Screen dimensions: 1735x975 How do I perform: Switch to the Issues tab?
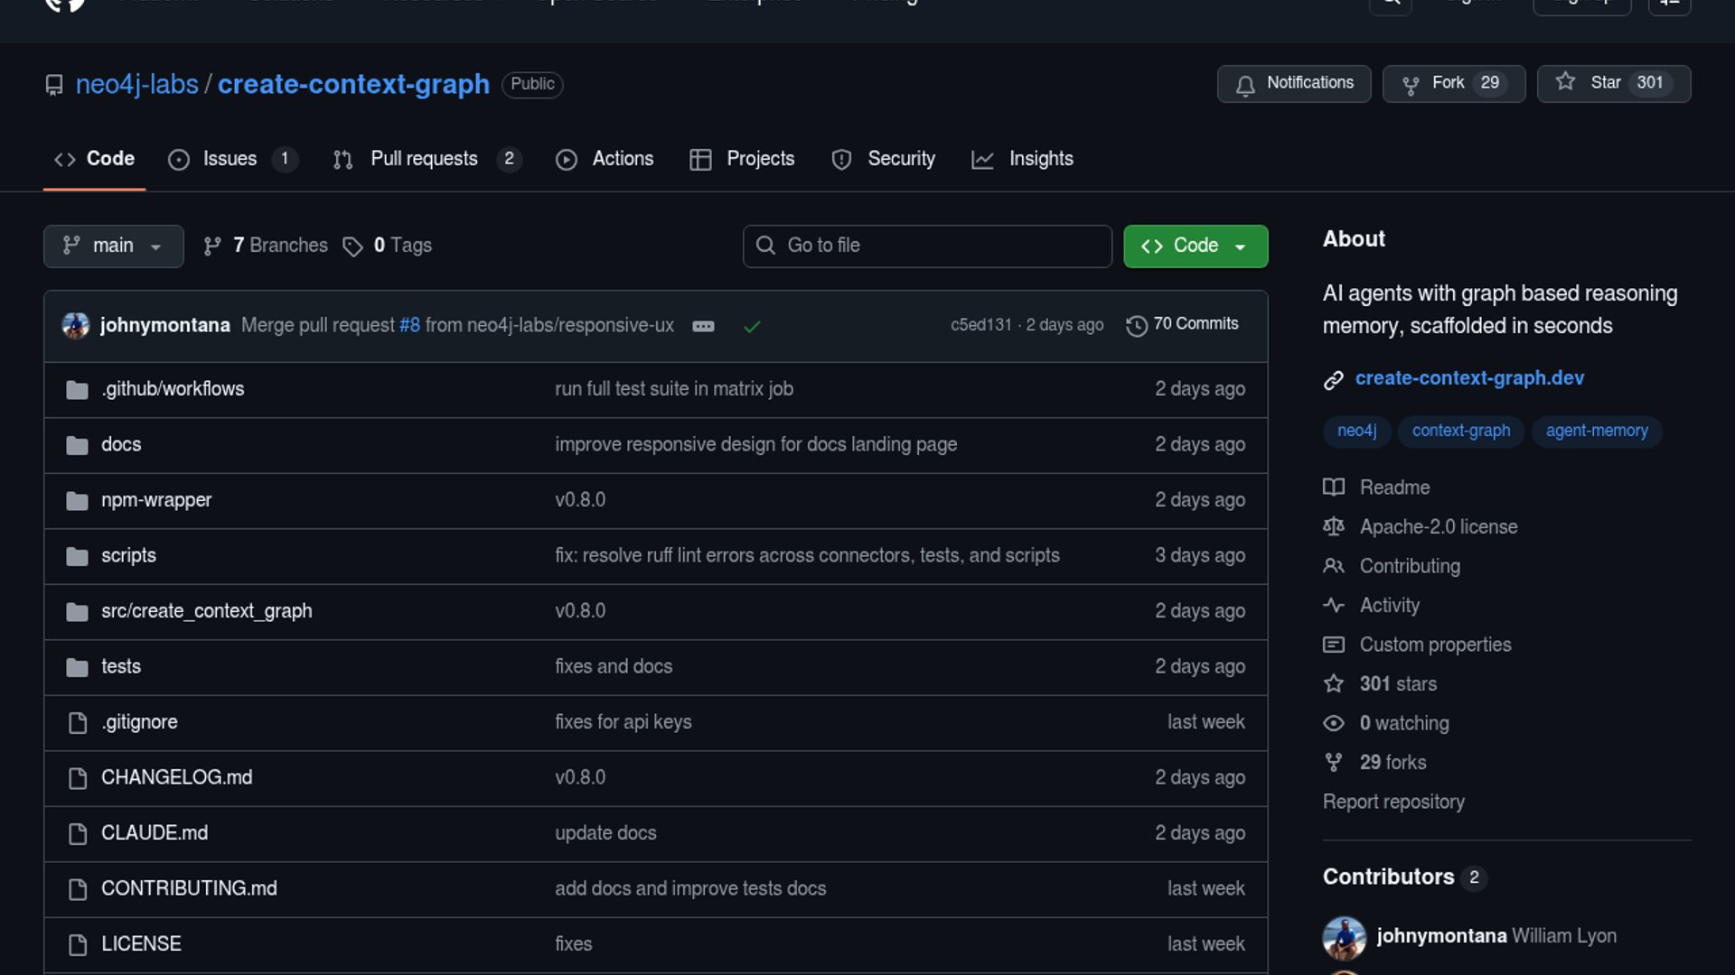[x=230, y=159]
